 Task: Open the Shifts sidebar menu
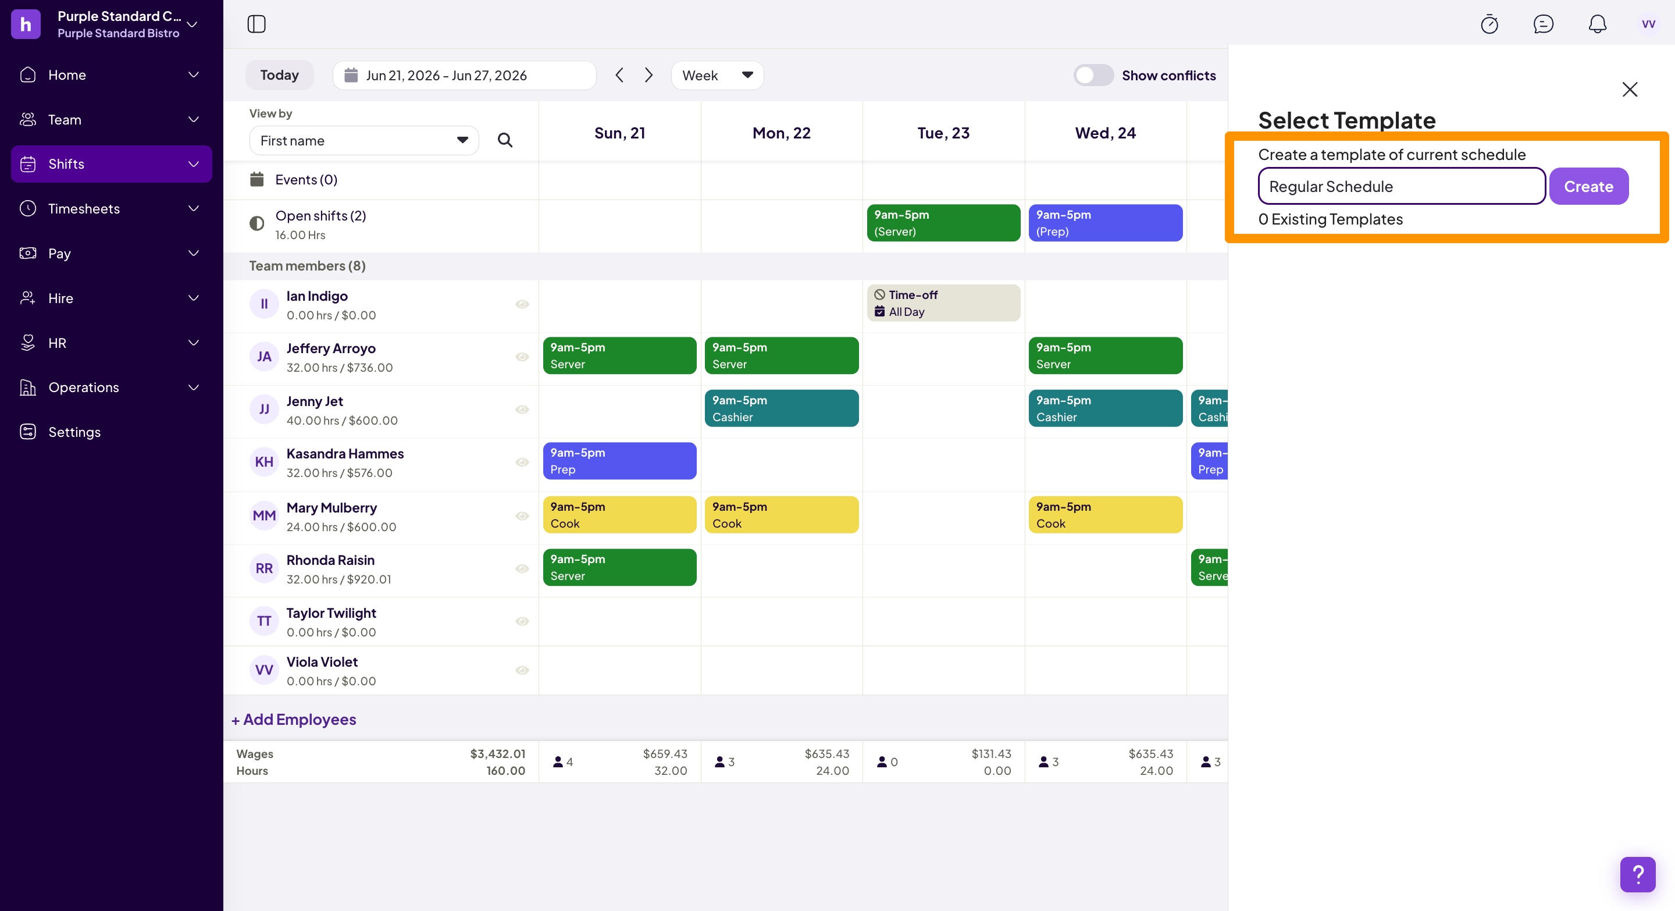point(111,164)
